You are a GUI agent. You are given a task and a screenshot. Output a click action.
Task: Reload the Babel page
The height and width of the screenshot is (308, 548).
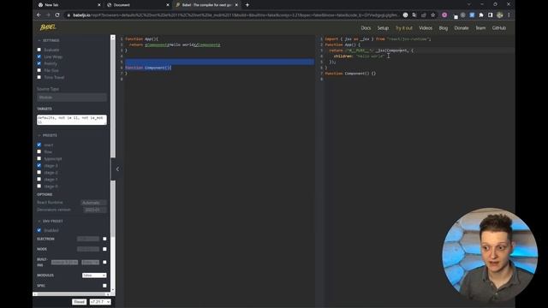coord(57,15)
